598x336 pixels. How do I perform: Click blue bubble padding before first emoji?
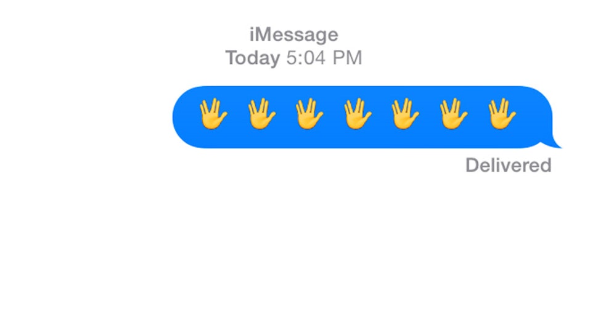pyautogui.click(x=186, y=117)
